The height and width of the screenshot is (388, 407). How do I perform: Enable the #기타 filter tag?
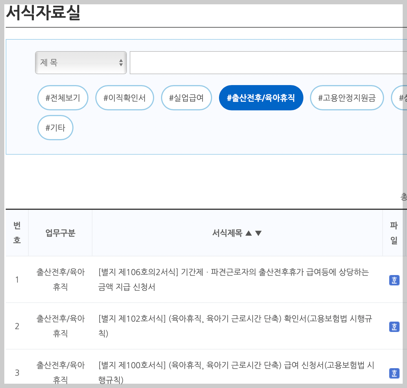55,128
